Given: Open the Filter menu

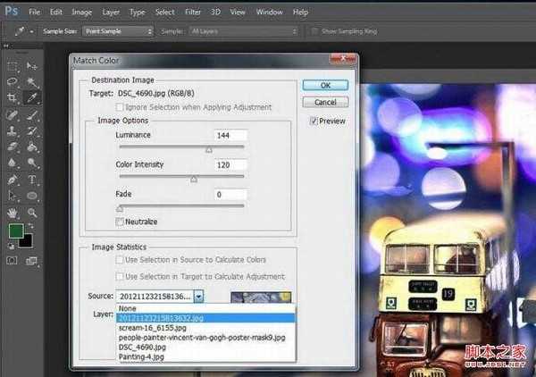Looking at the screenshot, I should tap(192, 12).
